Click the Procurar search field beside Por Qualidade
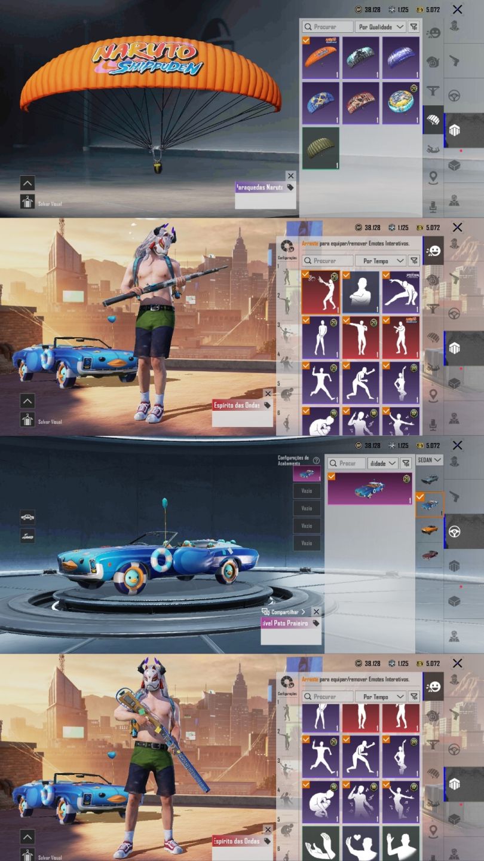 327,27
